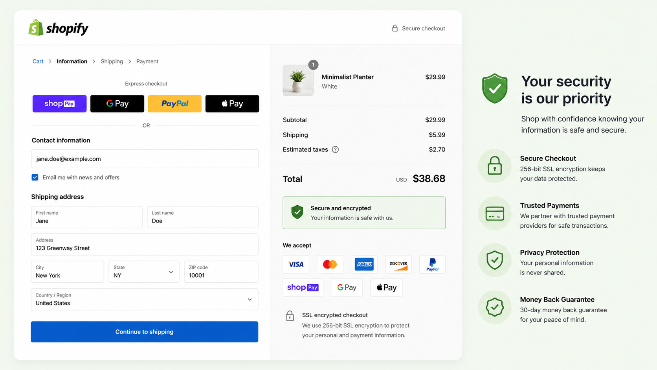Screen dimensions: 657x370
Task: Click the Privacy Protection heading
Action: coord(550,252)
